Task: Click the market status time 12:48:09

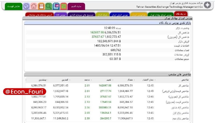Action: [x=110, y=28]
